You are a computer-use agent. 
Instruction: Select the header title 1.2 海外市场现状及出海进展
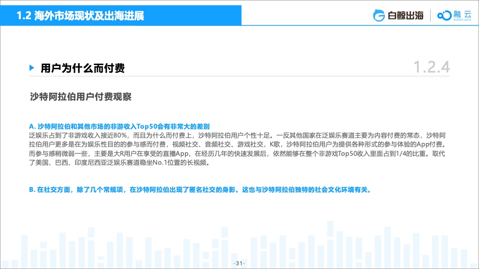pos(80,15)
